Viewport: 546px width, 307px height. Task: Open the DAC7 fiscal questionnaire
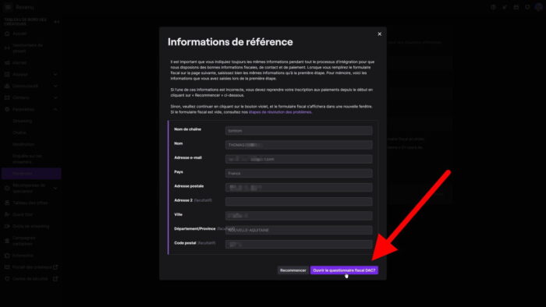click(344, 270)
